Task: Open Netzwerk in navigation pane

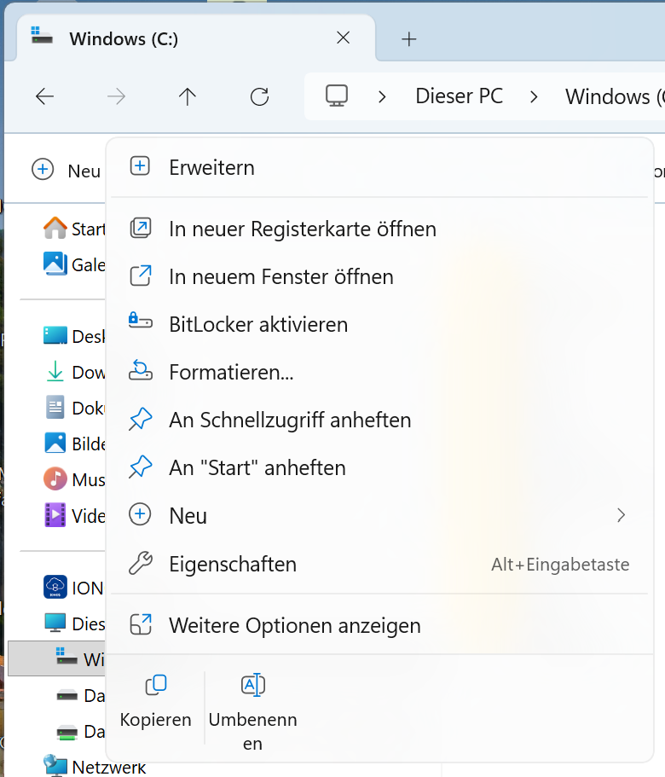Action: click(94, 767)
